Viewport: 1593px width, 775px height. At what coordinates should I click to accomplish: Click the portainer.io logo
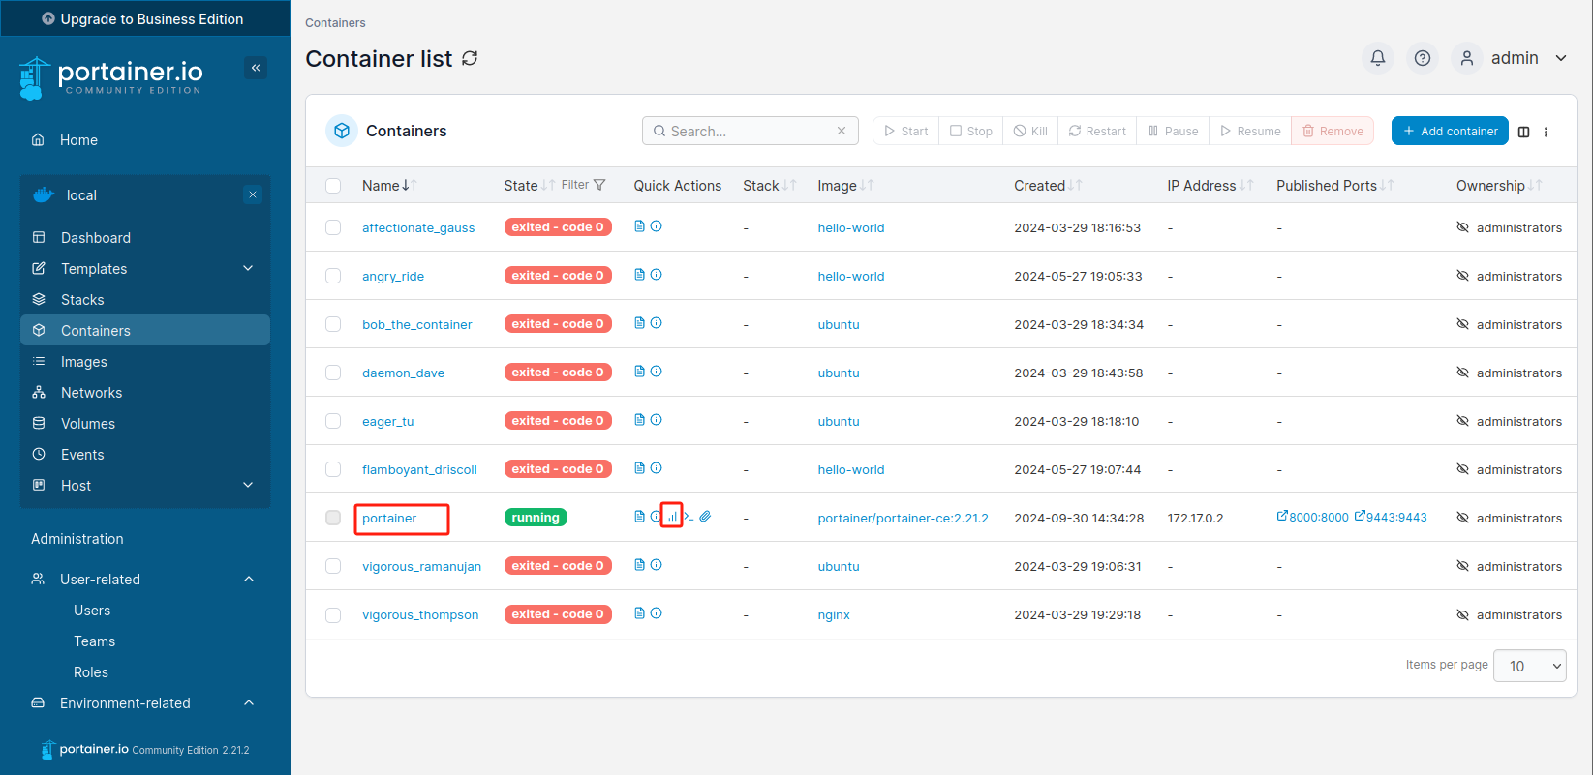coord(111,77)
